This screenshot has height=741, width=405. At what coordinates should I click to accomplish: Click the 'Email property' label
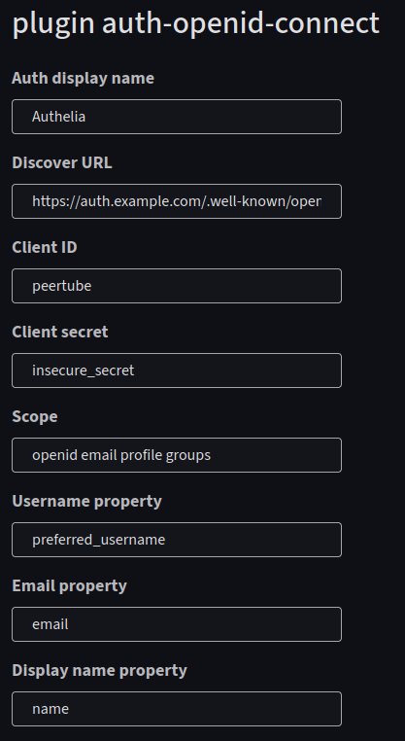pos(69,586)
